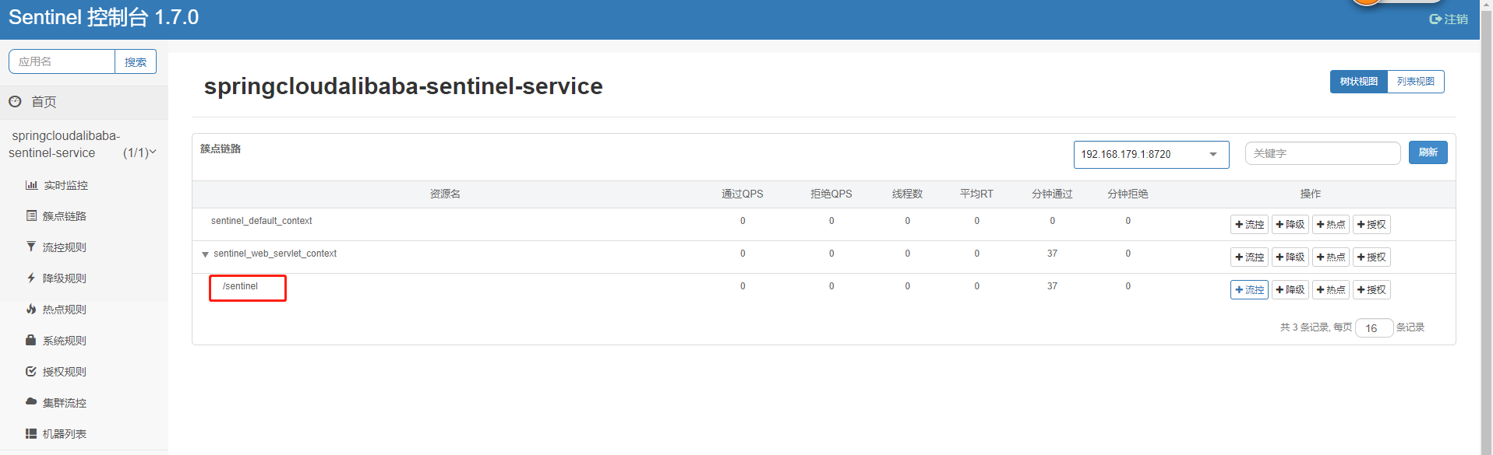The image size is (1493, 455).
Task: Add 降级 rule for sentinel_default_context
Action: click(1290, 225)
